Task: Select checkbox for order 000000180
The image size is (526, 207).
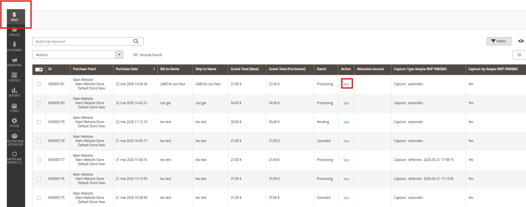Action: coord(39,103)
